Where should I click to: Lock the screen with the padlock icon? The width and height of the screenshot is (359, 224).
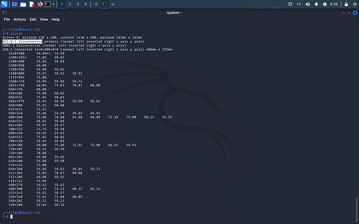[x=346, y=4]
